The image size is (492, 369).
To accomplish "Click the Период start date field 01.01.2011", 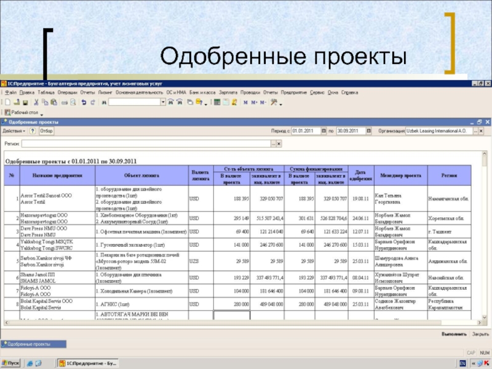I will coord(306,131).
